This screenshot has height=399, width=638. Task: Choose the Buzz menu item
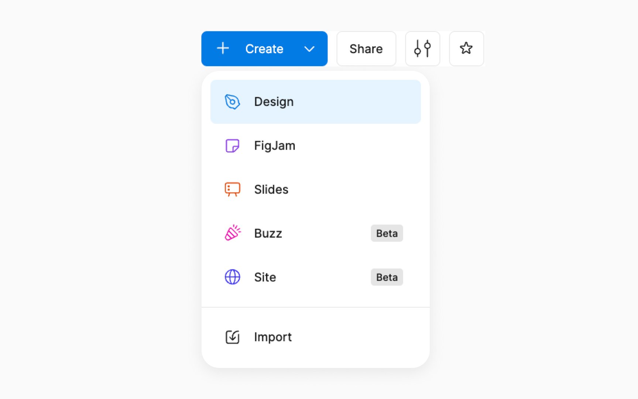[315, 233]
